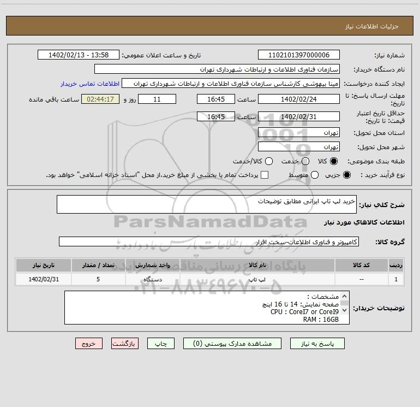Image resolution: width=420 pixels, height=407 pixels.
Task: Click the نام کالا column header
Action: pyautogui.click(x=257, y=266)
